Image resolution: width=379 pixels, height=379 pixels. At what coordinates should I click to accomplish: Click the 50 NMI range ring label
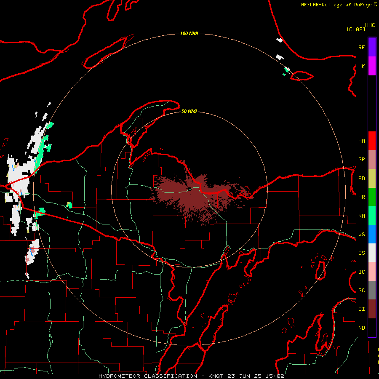pyautogui.click(x=189, y=111)
